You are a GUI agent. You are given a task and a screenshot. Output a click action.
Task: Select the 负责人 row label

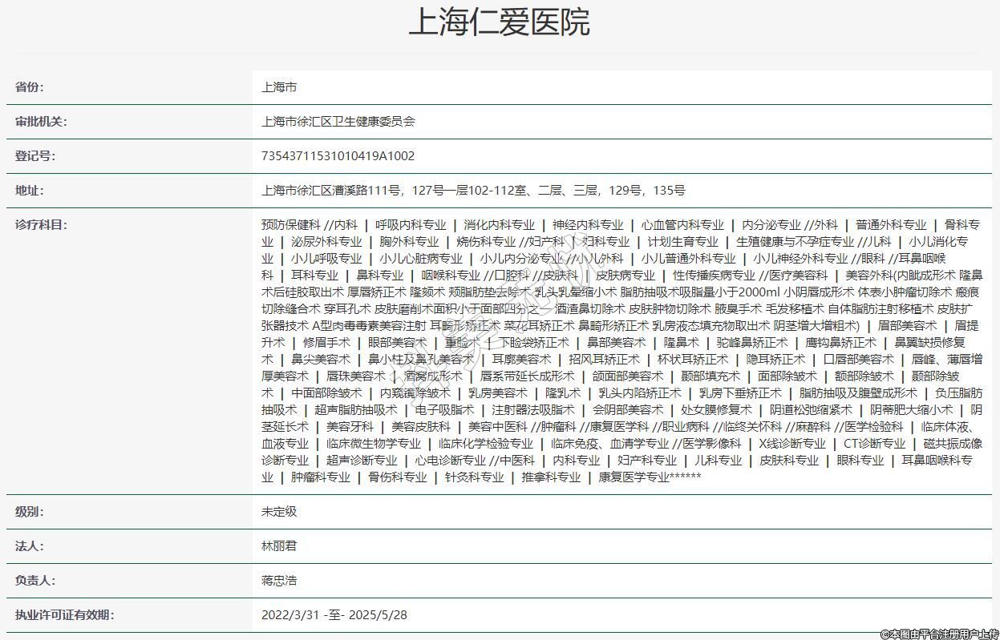[x=35, y=581]
